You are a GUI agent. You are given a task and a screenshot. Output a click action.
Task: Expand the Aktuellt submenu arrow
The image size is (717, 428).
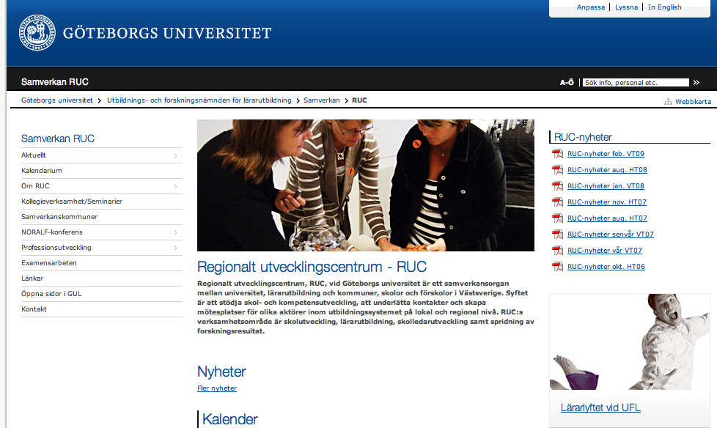(176, 156)
